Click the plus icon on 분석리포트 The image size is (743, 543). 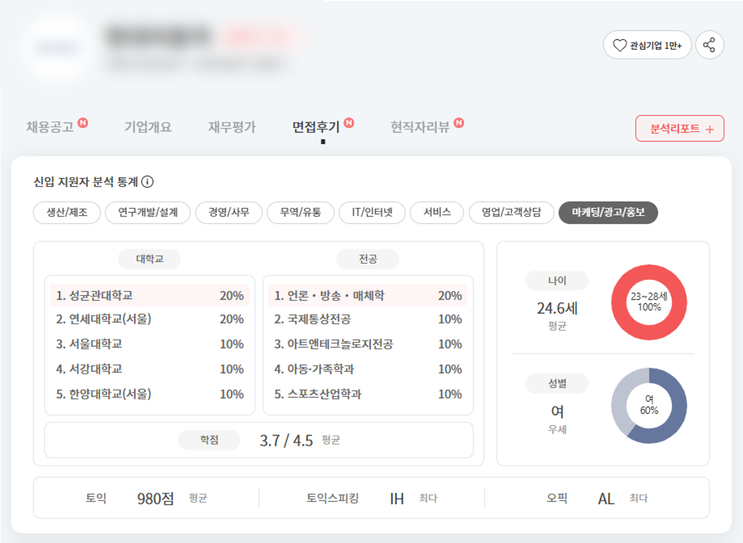(710, 129)
